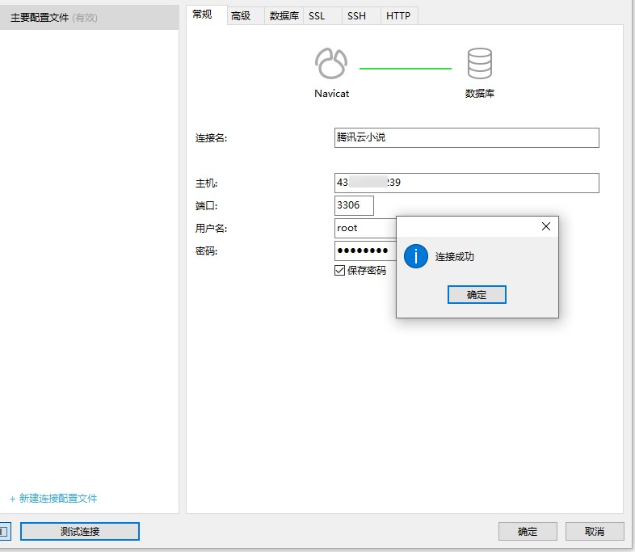Click the 端口: field label
The width and height of the screenshot is (635, 552).
[207, 206]
